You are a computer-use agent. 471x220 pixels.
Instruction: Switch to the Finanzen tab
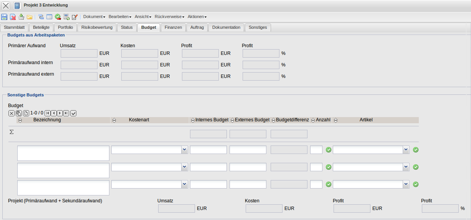173,27
